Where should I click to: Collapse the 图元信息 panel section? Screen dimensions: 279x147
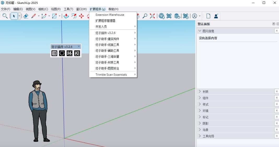click(200, 31)
